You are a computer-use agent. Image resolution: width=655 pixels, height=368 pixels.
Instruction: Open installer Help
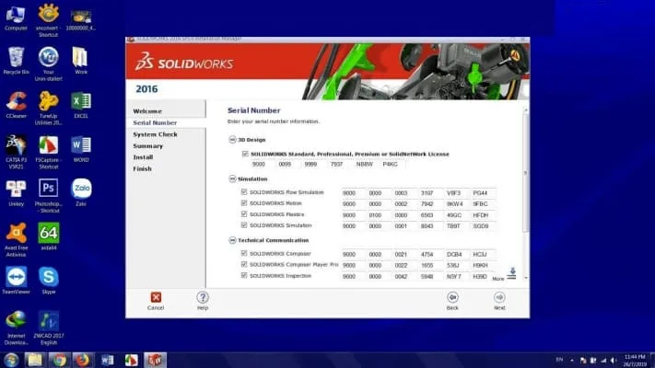(203, 301)
